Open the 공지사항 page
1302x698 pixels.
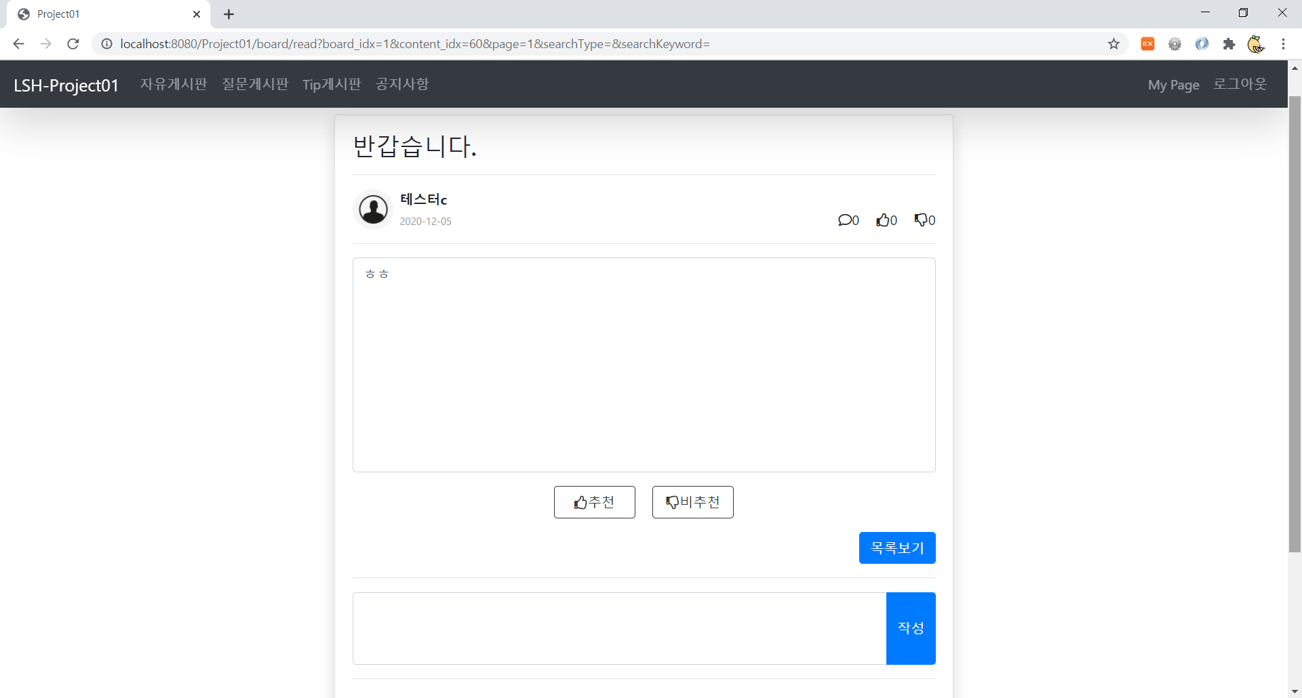402,84
